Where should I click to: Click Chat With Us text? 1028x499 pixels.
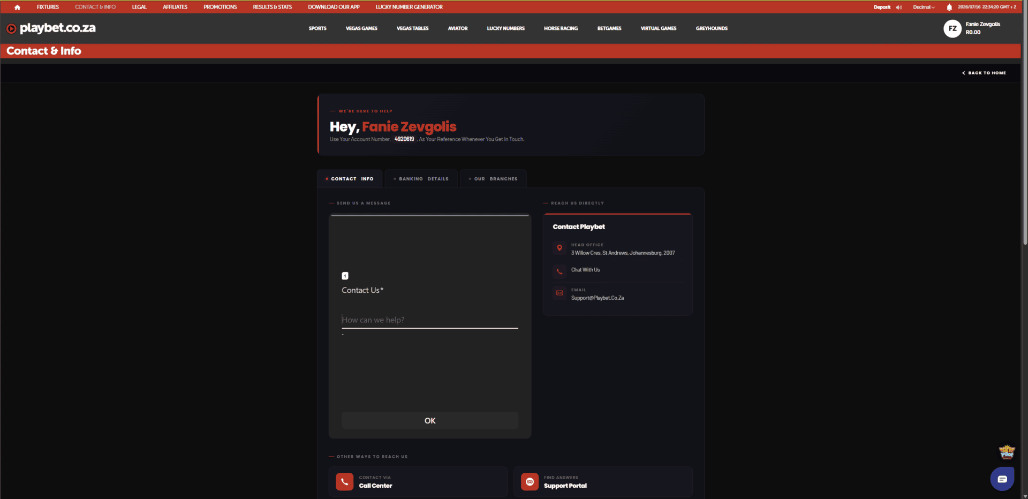pyautogui.click(x=585, y=270)
